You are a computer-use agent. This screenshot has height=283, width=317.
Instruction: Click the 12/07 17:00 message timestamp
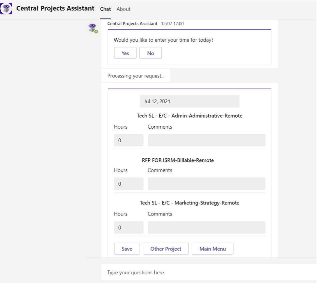[x=172, y=24]
